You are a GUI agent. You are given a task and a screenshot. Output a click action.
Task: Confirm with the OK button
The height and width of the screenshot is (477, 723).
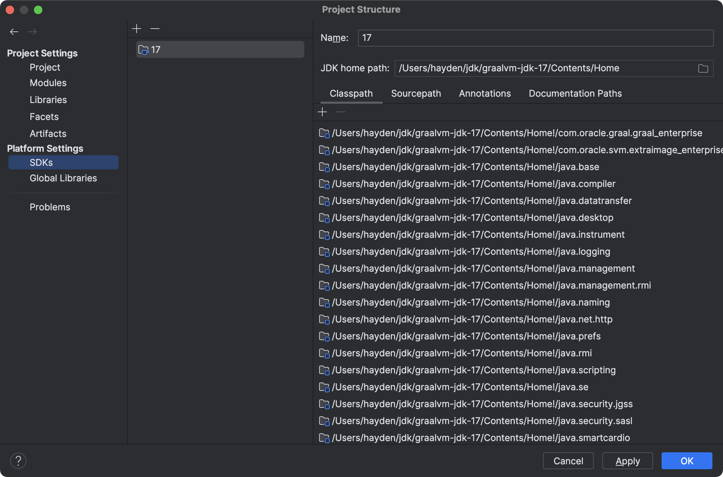click(x=687, y=461)
